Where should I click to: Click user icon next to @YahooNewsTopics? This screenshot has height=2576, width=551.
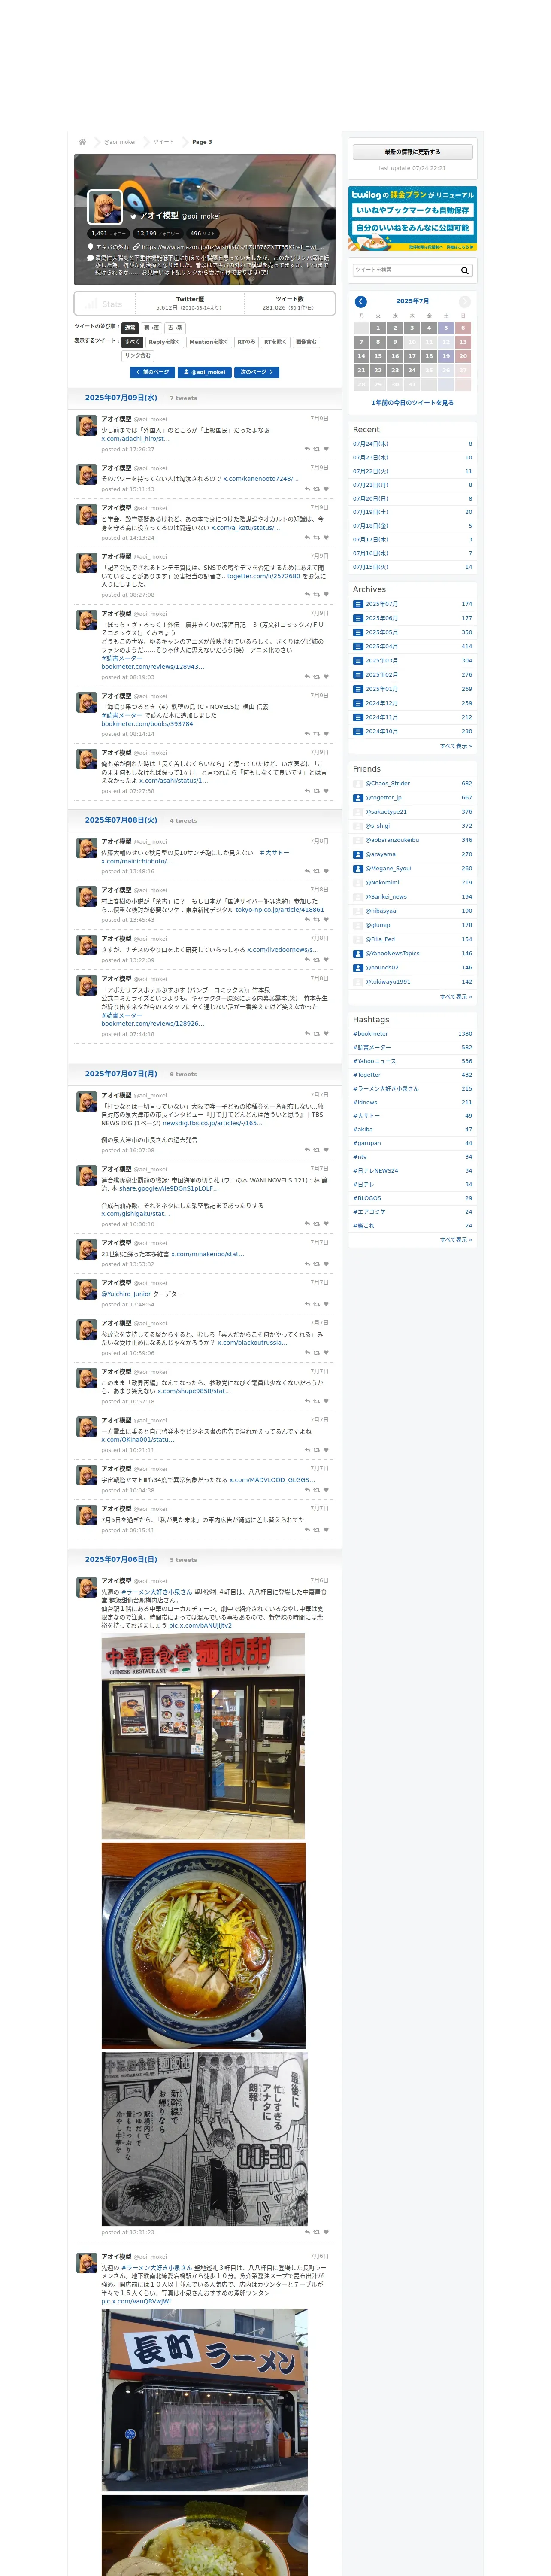click(x=358, y=953)
